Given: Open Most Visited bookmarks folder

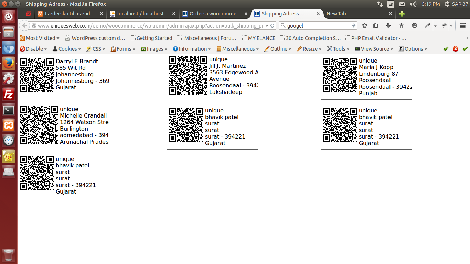Looking at the screenshot, I should [x=40, y=38].
